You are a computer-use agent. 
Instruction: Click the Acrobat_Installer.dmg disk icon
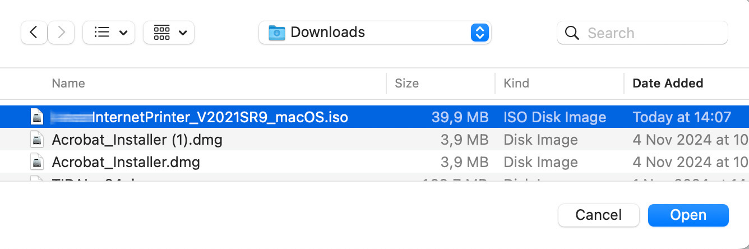(x=37, y=162)
